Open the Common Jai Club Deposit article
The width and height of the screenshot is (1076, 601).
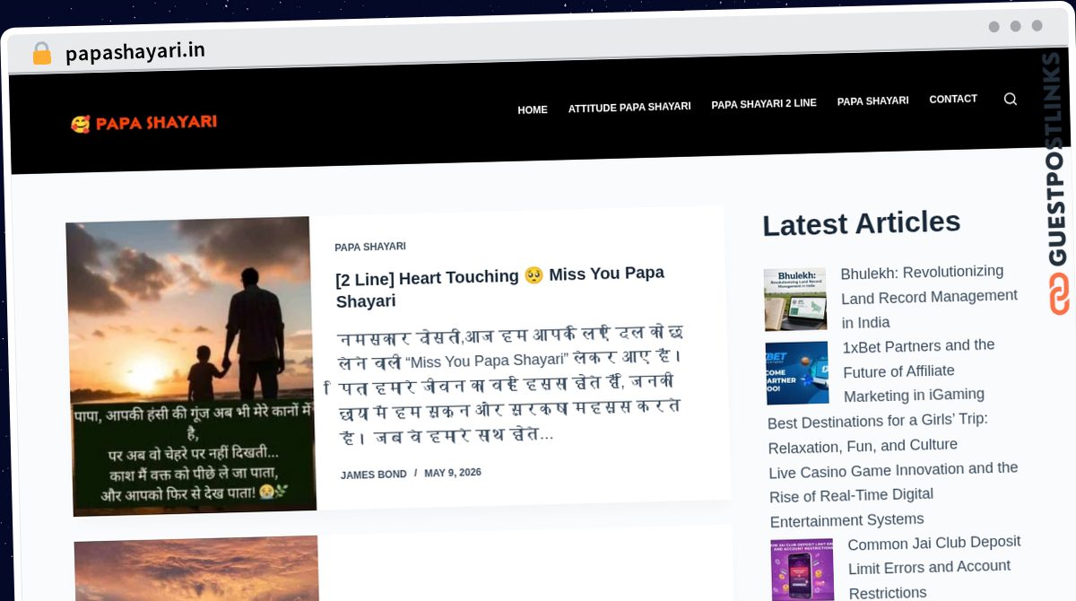pos(934,567)
